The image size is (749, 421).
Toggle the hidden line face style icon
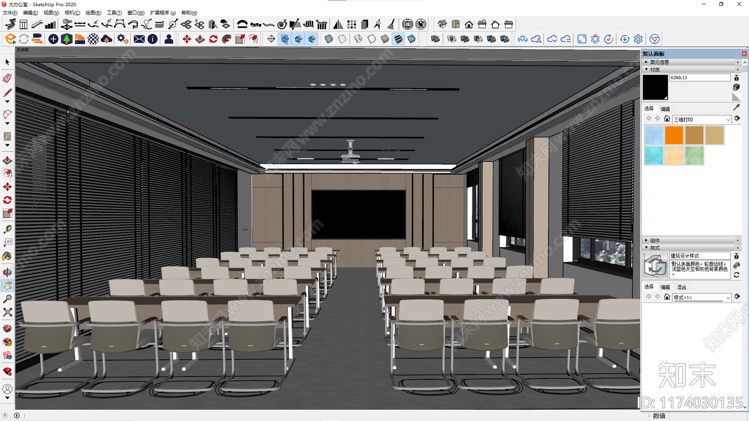372,39
